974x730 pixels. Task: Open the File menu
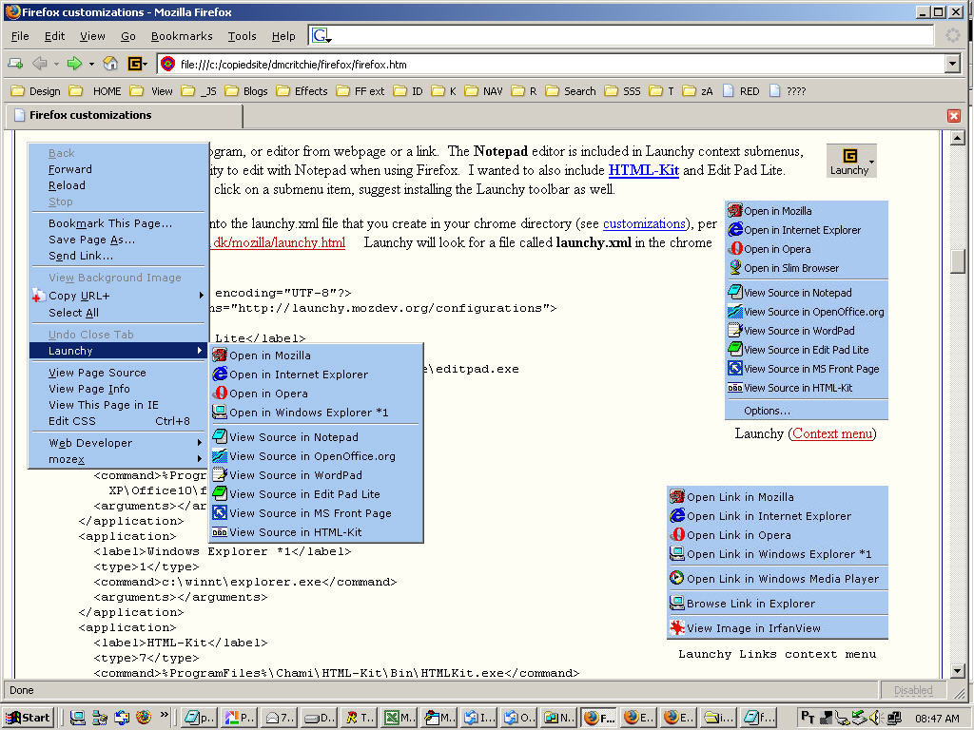(21, 36)
